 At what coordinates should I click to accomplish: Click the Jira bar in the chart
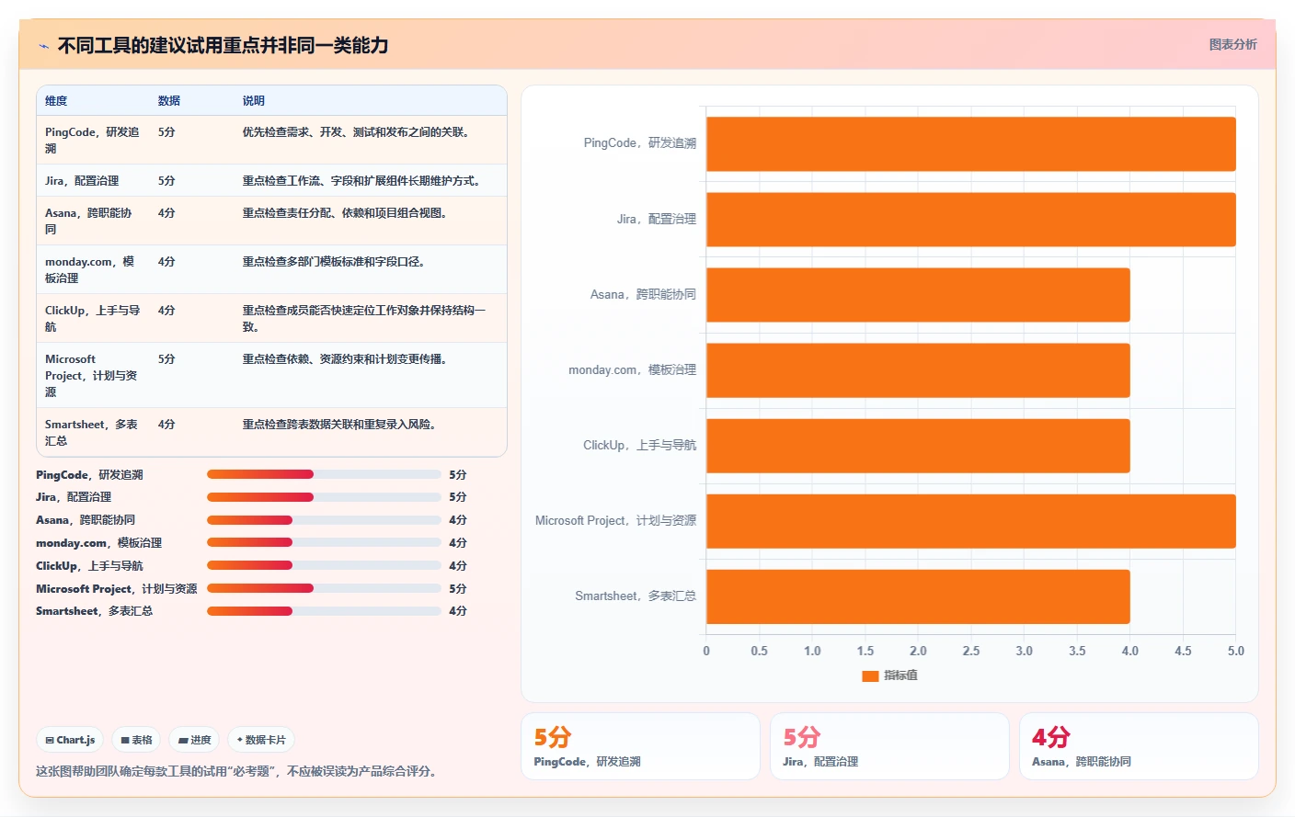click(x=971, y=220)
